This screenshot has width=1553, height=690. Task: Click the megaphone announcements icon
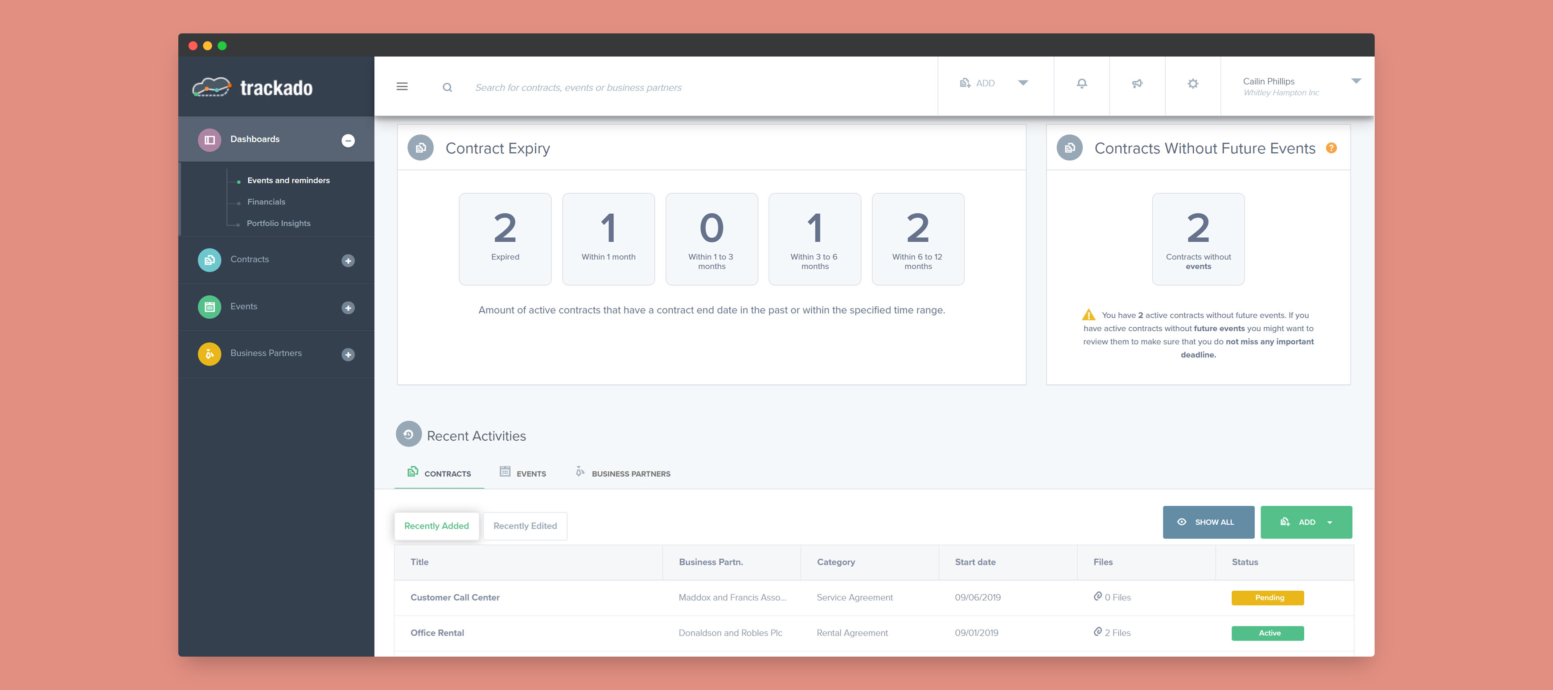1137,84
